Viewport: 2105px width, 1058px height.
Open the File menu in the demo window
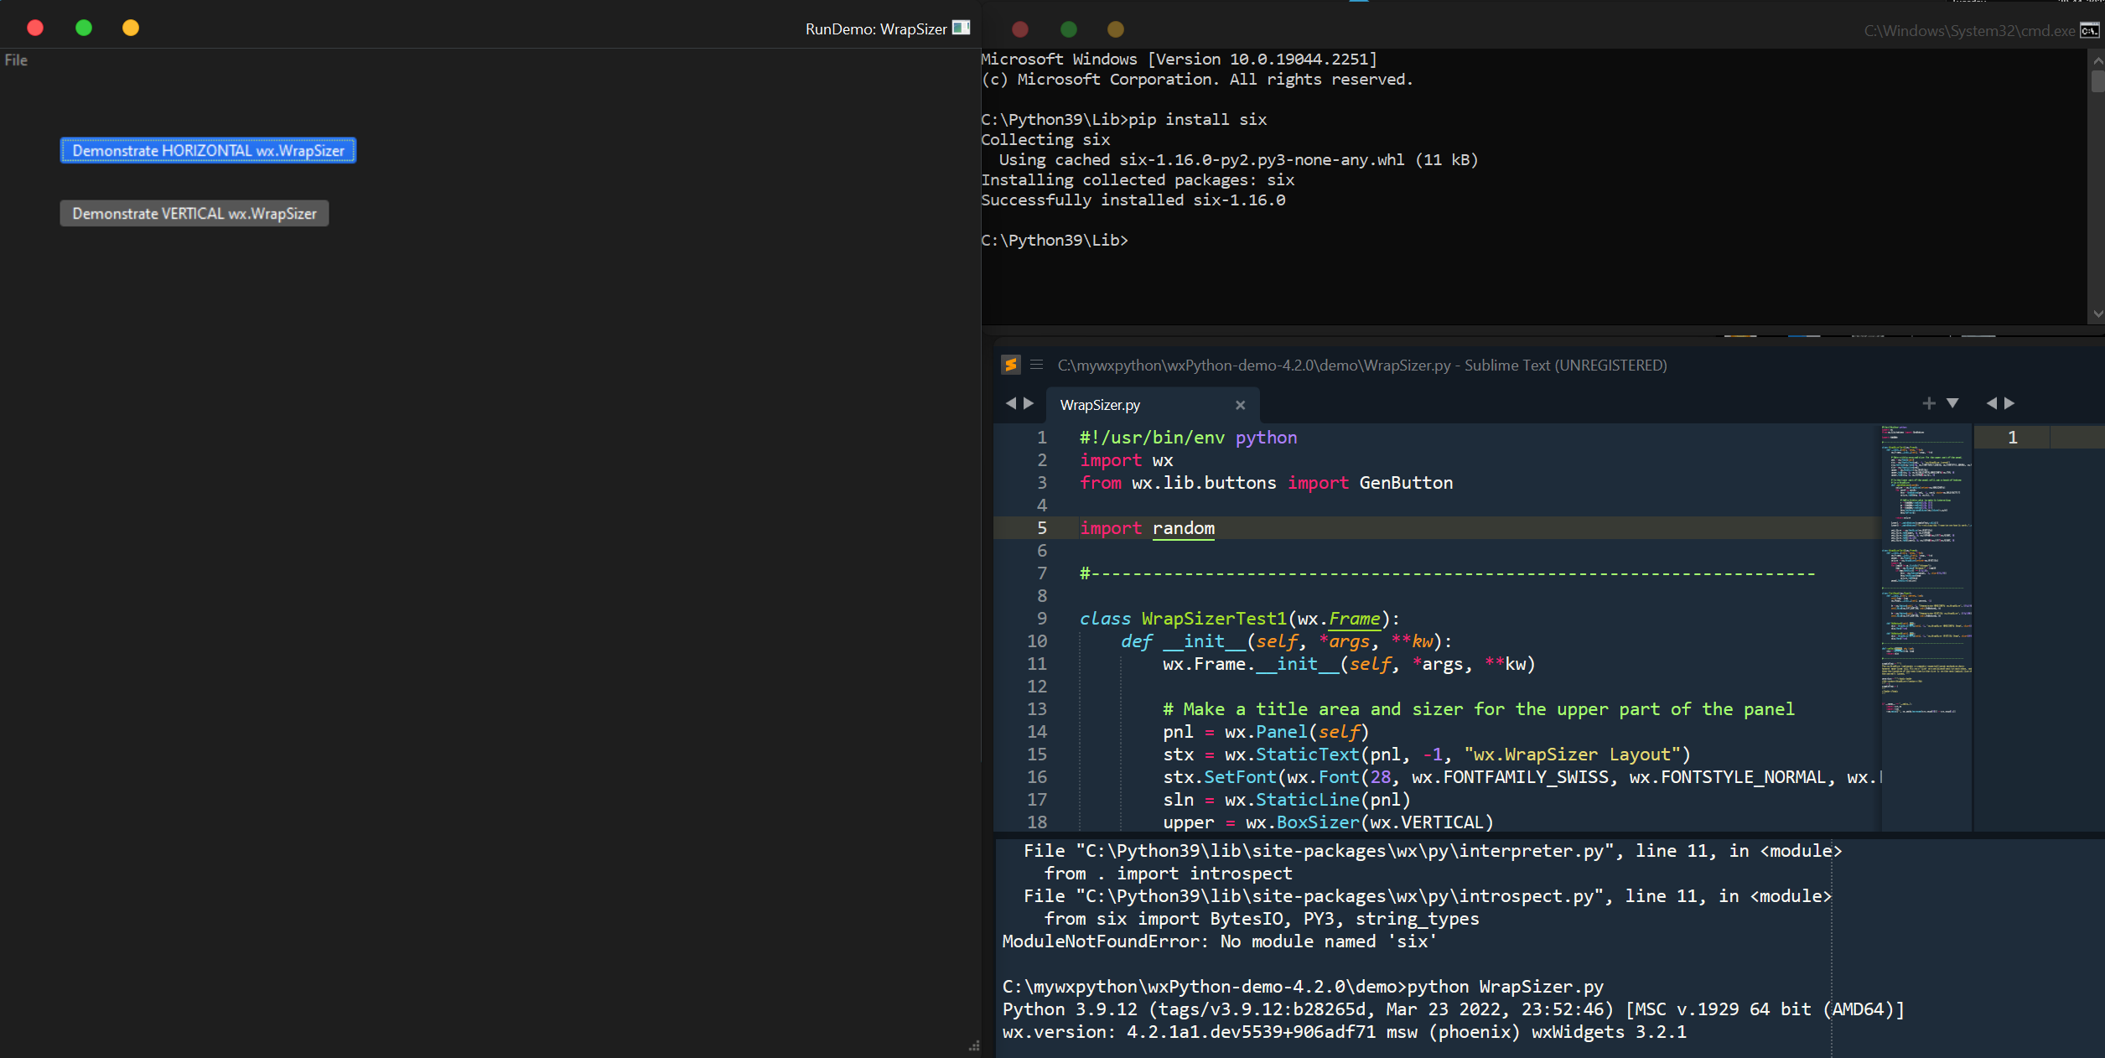(15, 60)
